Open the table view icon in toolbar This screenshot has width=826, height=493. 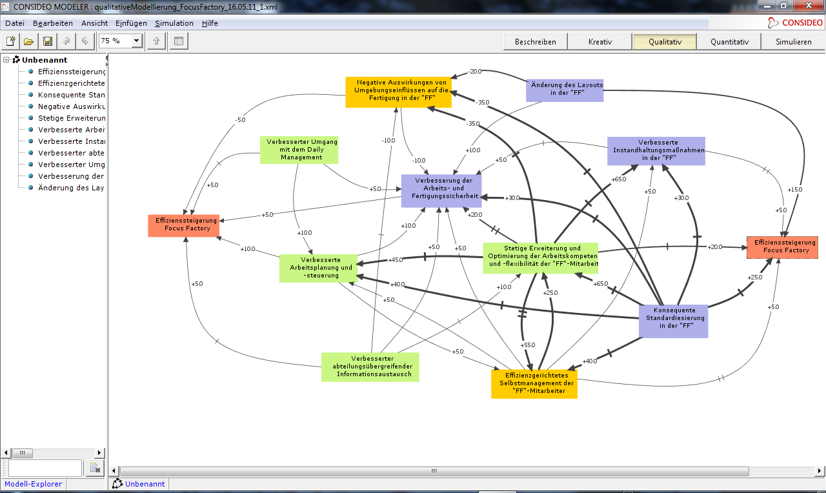coord(179,41)
